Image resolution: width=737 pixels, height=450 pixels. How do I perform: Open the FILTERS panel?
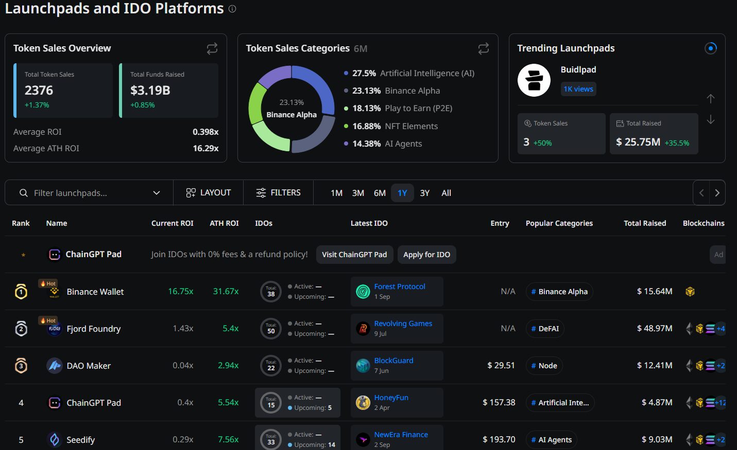point(279,192)
